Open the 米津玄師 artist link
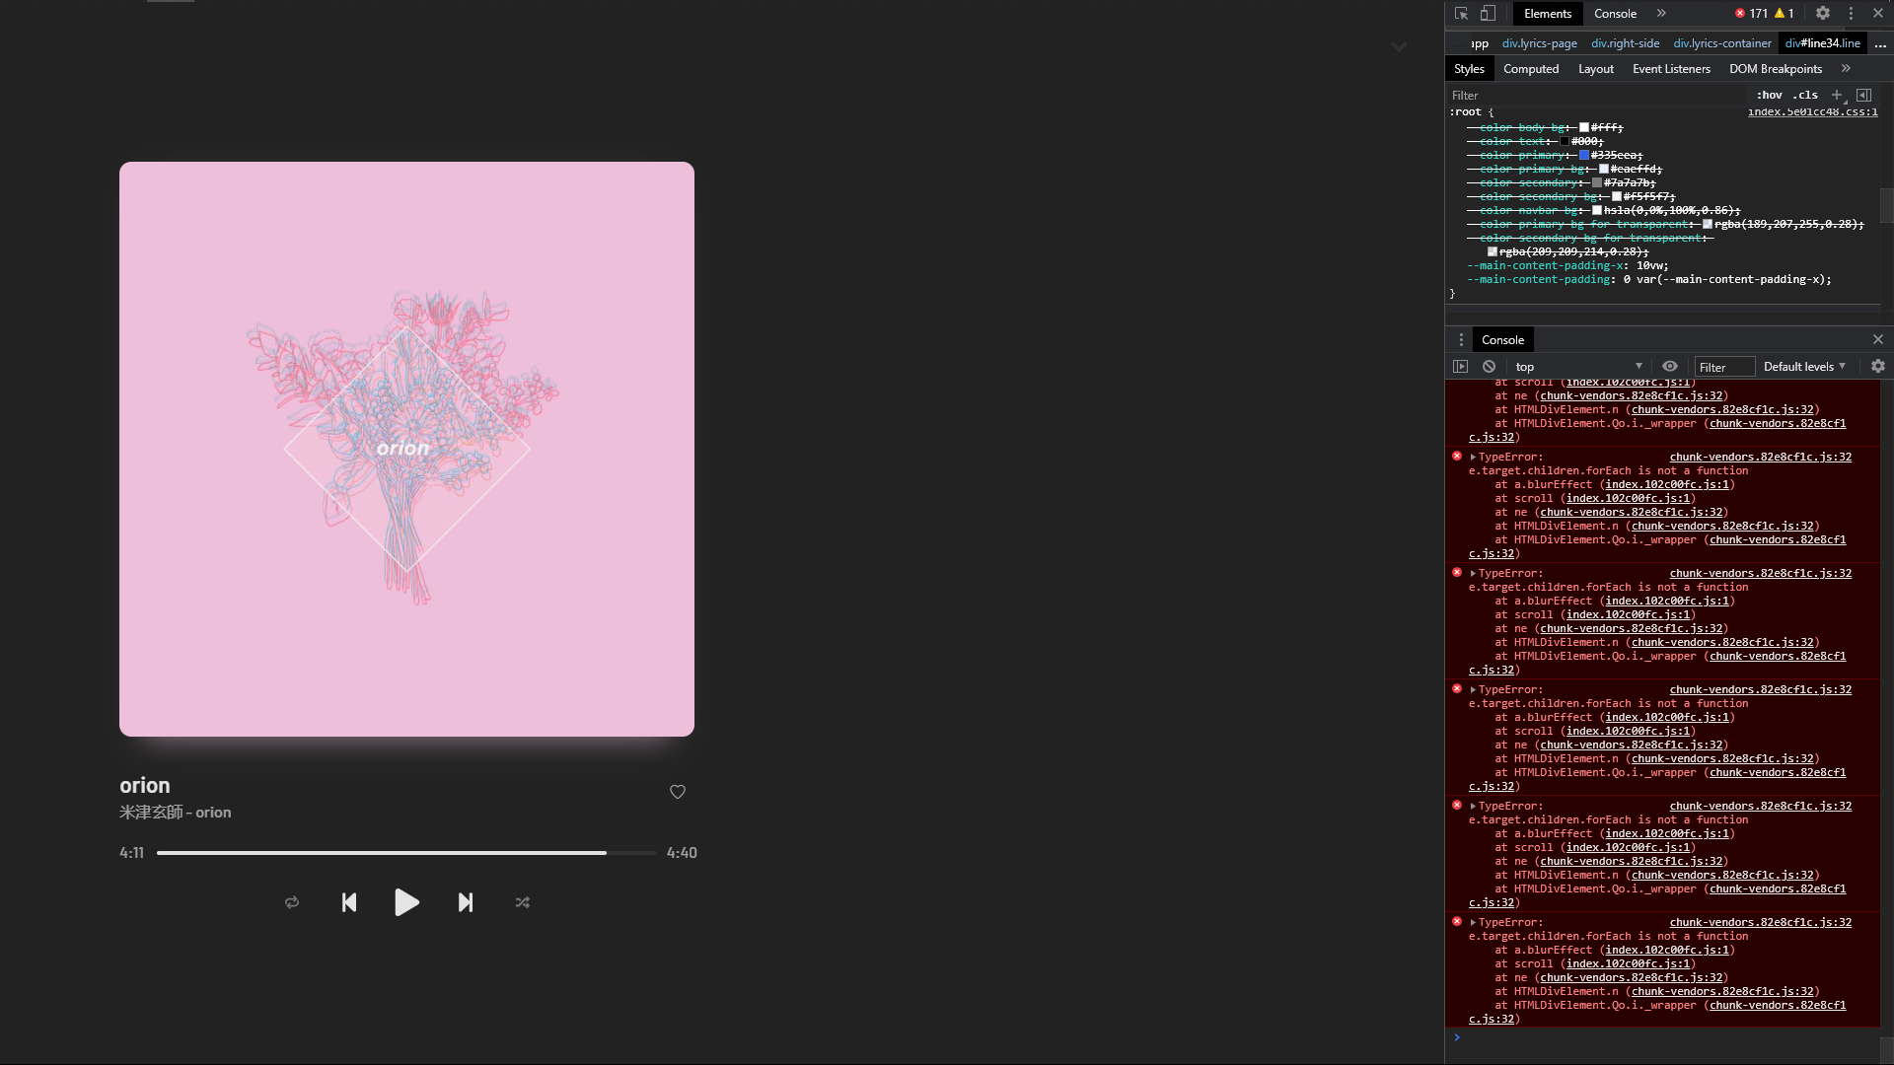Image resolution: width=1894 pixels, height=1065 pixels. (151, 813)
